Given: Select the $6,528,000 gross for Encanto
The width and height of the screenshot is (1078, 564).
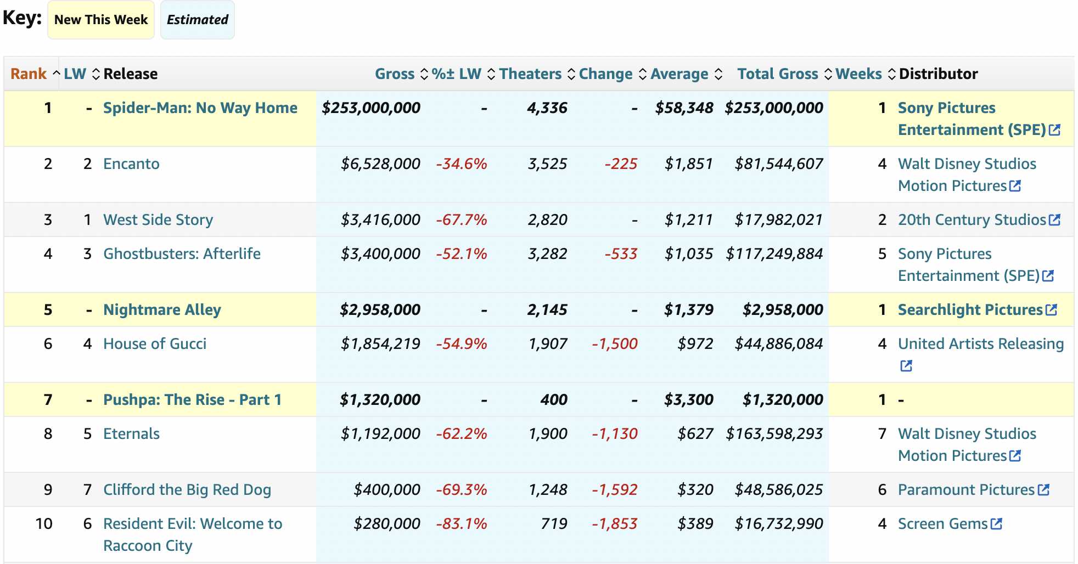Looking at the screenshot, I should (380, 164).
